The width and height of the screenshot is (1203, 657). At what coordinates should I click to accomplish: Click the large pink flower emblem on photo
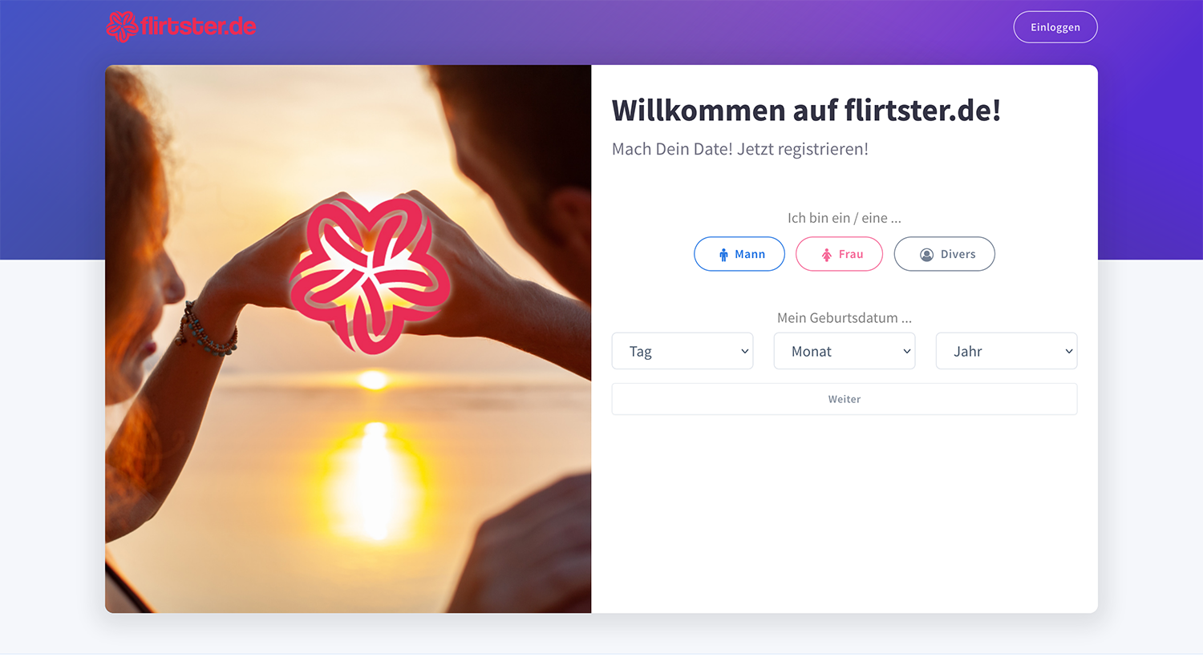(x=370, y=276)
